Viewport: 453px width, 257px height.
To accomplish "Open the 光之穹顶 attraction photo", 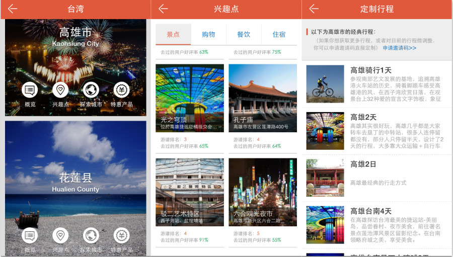I will [x=190, y=98].
